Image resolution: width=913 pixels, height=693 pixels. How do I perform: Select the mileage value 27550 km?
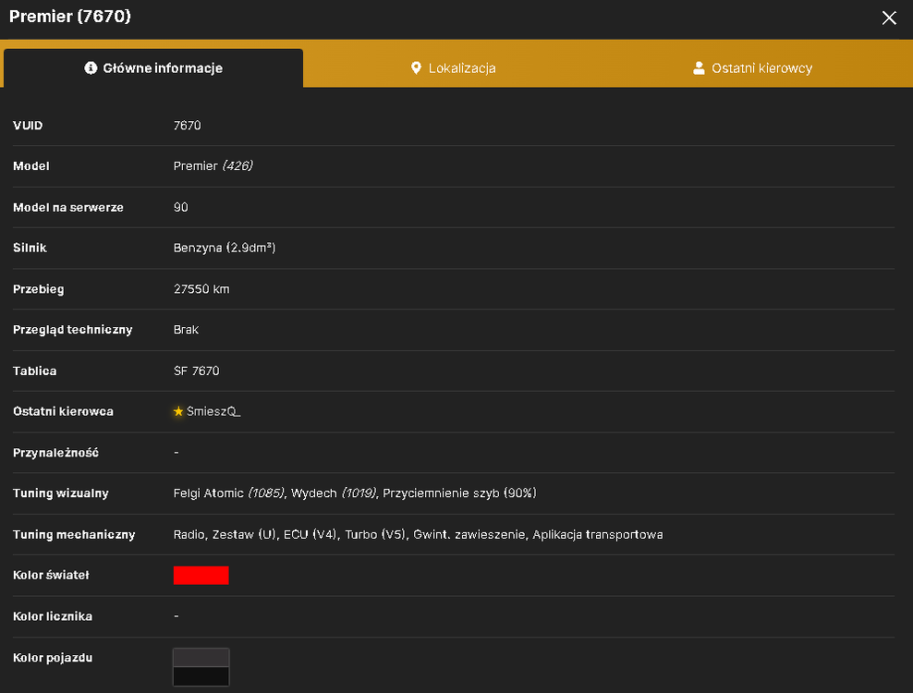pos(201,289)
